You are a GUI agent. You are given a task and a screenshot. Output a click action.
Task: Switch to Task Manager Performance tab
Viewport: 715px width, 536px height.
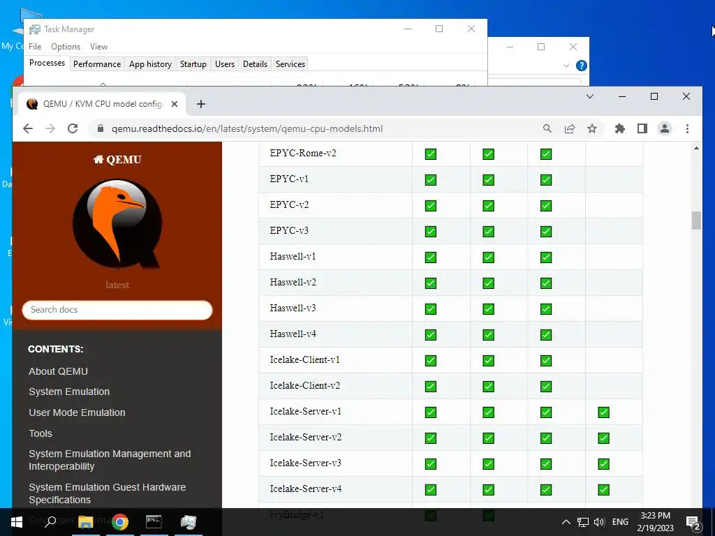[97, 64]
